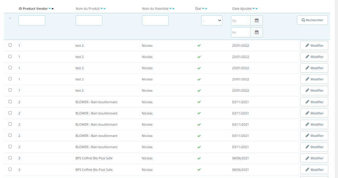Sort ID Product Vendor ascending arrow
Viewport: 338px width, 178px height.
(x=53, y=9)
